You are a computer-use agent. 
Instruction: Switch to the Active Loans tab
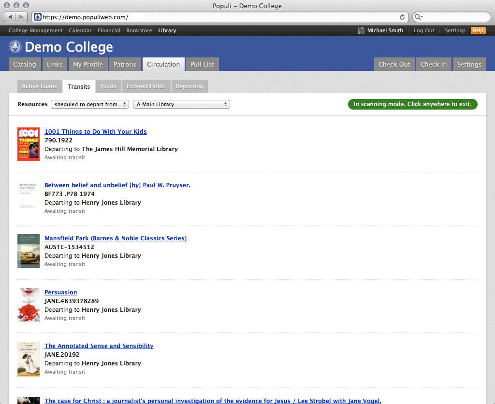[40, 86]
